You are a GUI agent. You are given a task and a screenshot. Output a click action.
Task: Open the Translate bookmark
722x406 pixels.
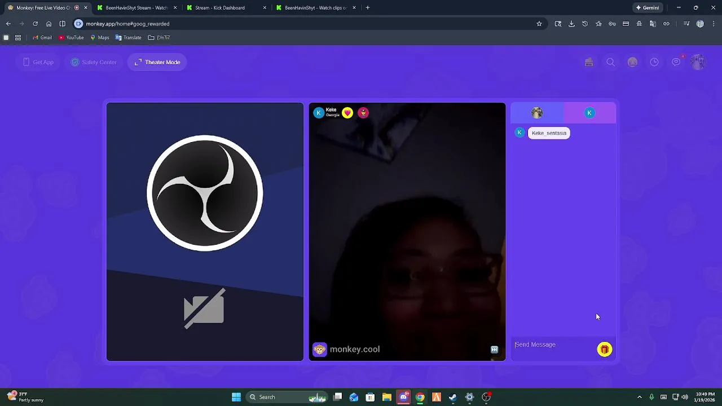click(x=128, y=38)
